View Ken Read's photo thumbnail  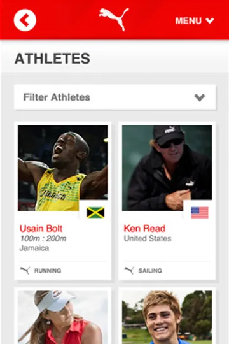point(167,168)
